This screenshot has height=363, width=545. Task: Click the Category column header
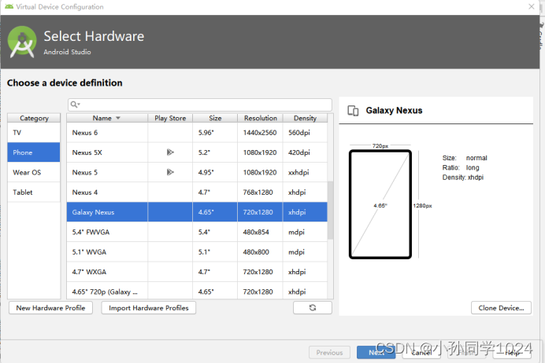pyautogui.click(x=34, y=118)
